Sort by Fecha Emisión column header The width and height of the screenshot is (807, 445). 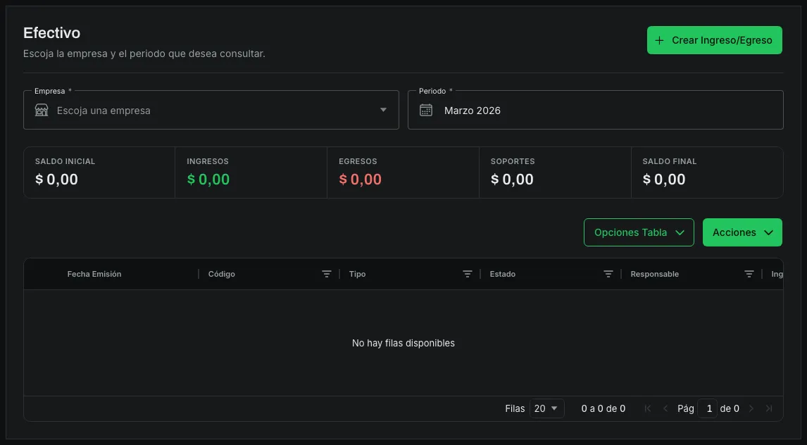(x=94, y=274)
